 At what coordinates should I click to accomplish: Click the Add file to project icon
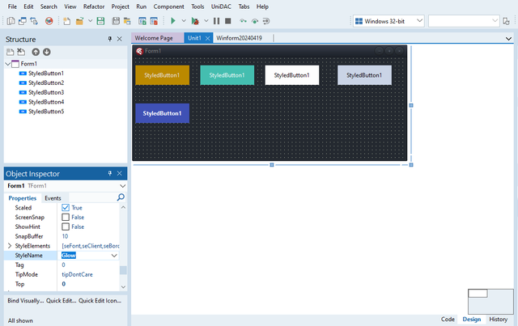(142, 21)
